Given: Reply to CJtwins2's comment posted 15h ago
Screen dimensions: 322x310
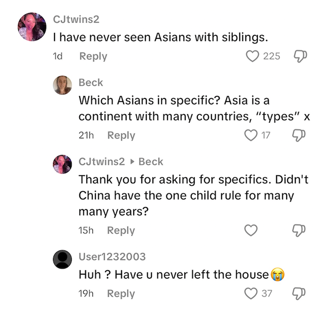Looking at the screenshot, I should 121,230.
